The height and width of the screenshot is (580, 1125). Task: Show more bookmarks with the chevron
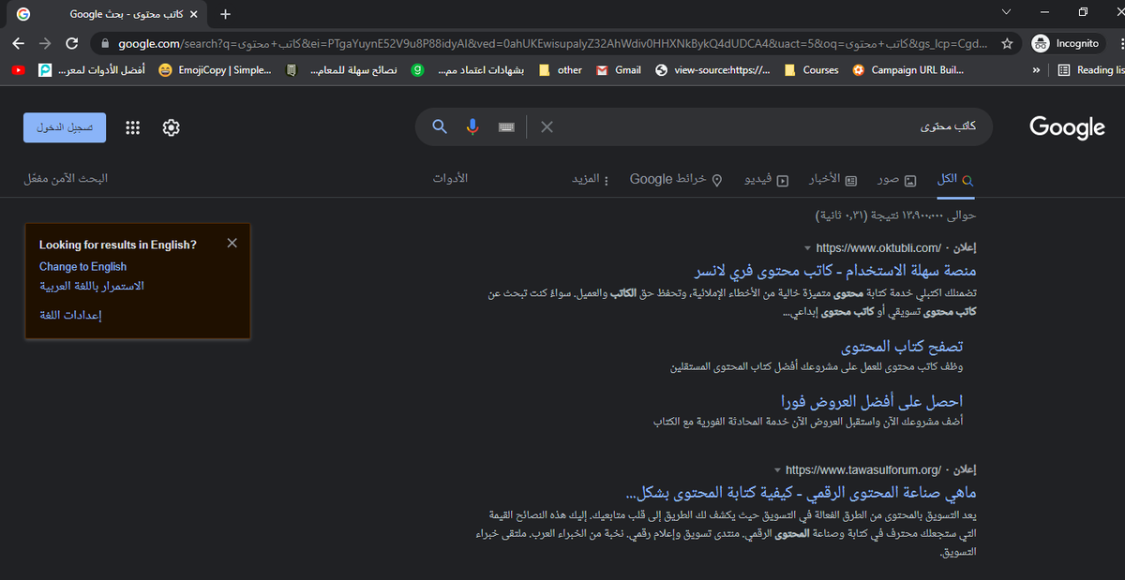click(x=1036, y=70)
